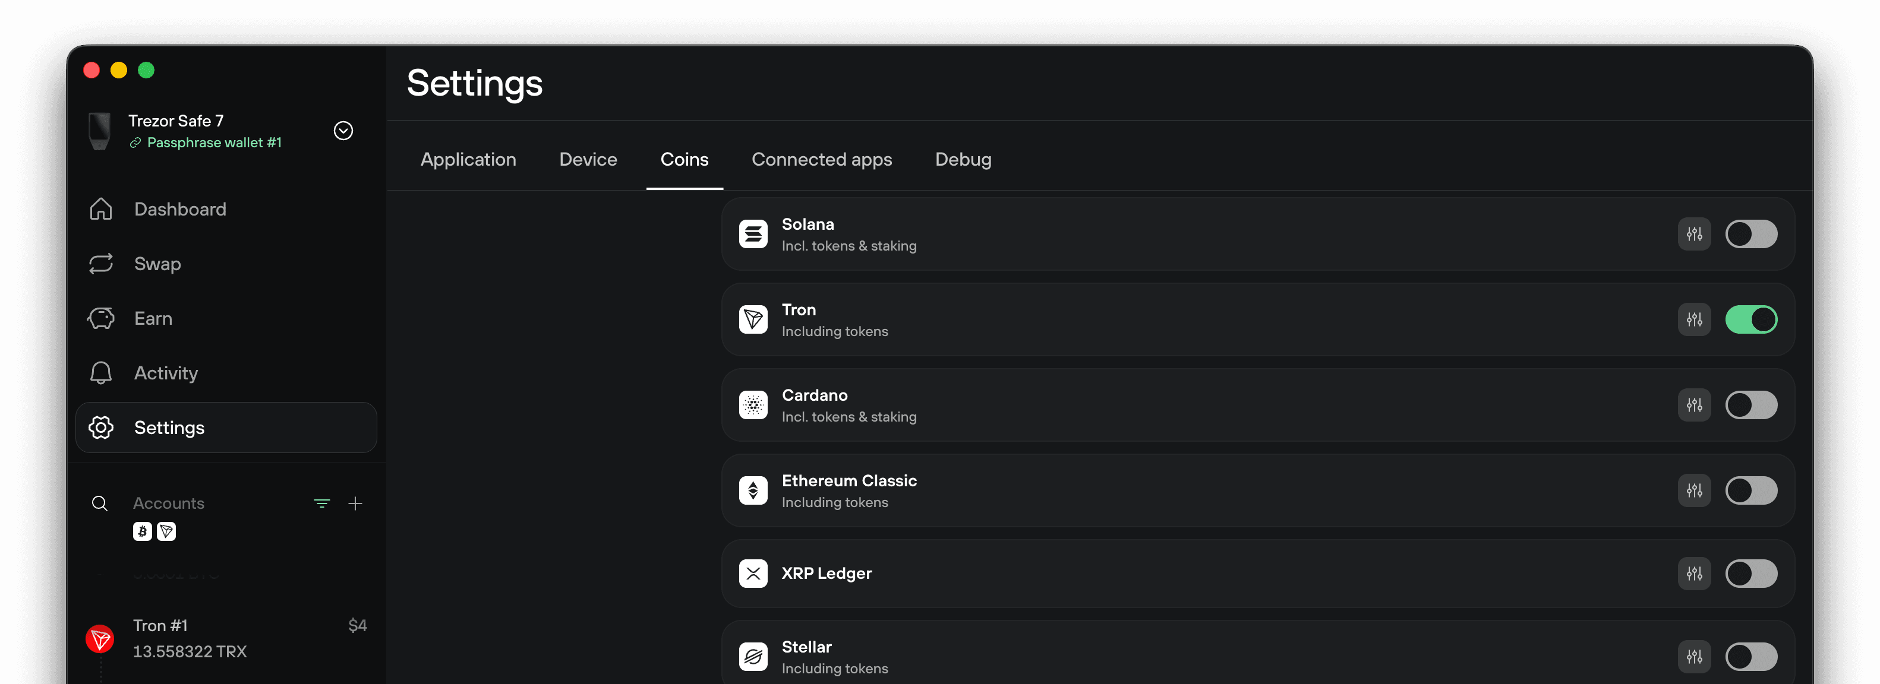1880x684 pixels.
Task: Open Tron advanced settings icon
Action: point(1694,319)
